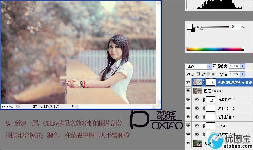The width and height of the screenshot is (253, 150).
Task: Click the background layer thumbnail
Action: (197, 143)
